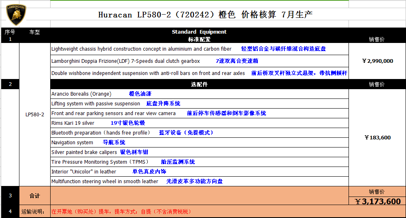The image size is (406, 218).
Task: Select row number 1 cell
Action: [x=10, y=39]
